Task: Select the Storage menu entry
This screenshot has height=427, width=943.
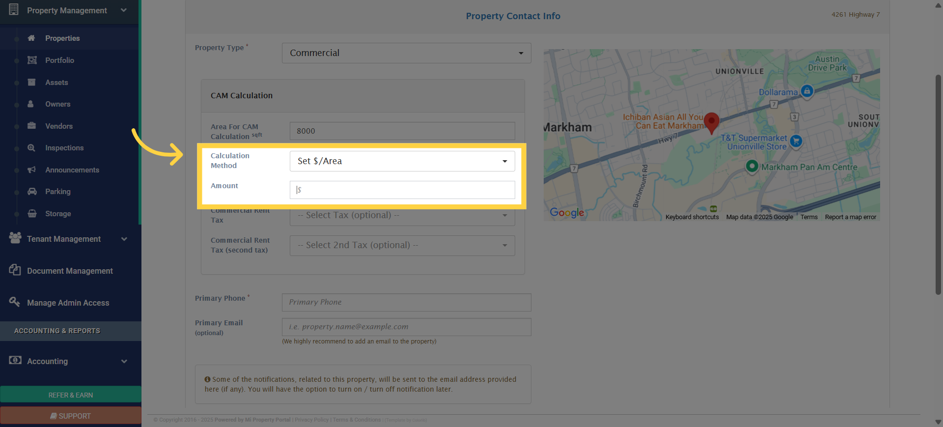Action: point(58,214)
